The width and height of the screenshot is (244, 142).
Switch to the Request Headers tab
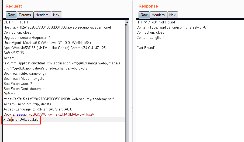point(42,15)
